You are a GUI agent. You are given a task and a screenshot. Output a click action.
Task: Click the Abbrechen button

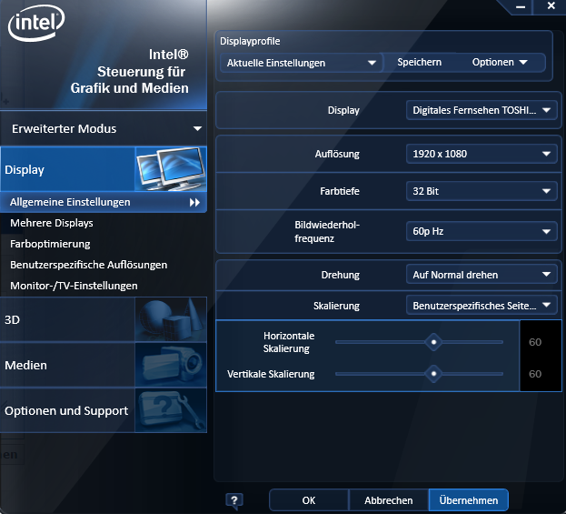pos(389,500)
